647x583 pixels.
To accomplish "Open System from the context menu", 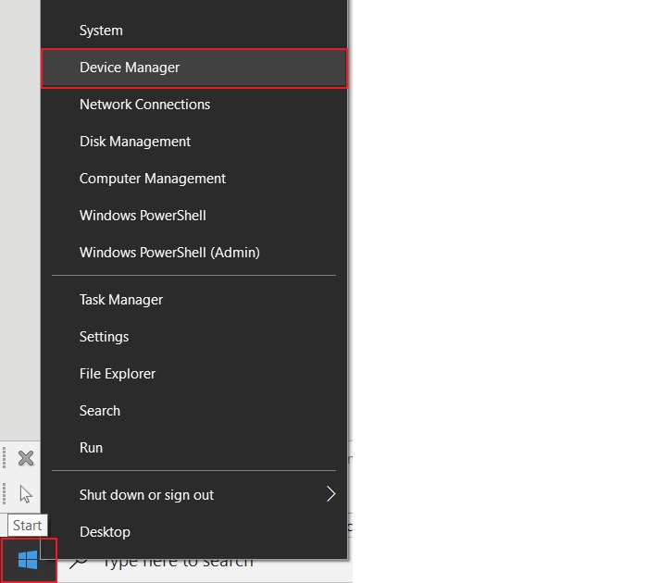I will (x=194, y=31).
